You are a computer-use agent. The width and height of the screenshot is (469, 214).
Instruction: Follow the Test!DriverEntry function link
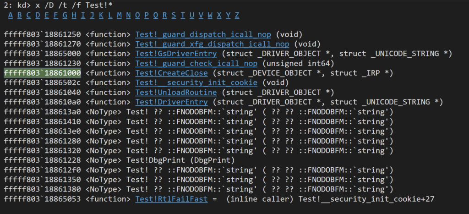click(171, 102)
